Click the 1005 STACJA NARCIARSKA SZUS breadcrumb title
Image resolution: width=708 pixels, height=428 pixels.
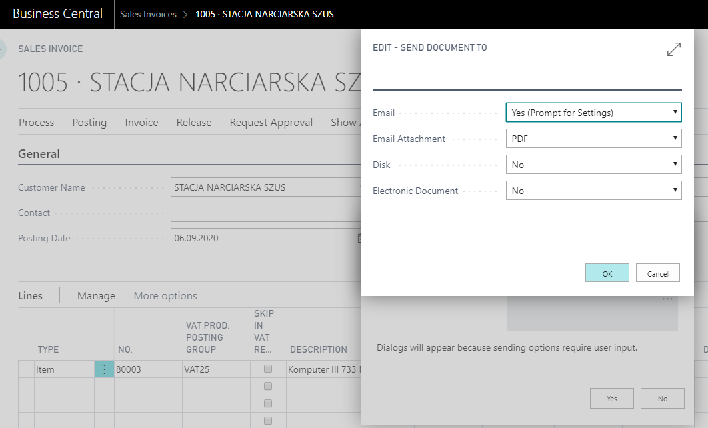(x=265, y=14)
